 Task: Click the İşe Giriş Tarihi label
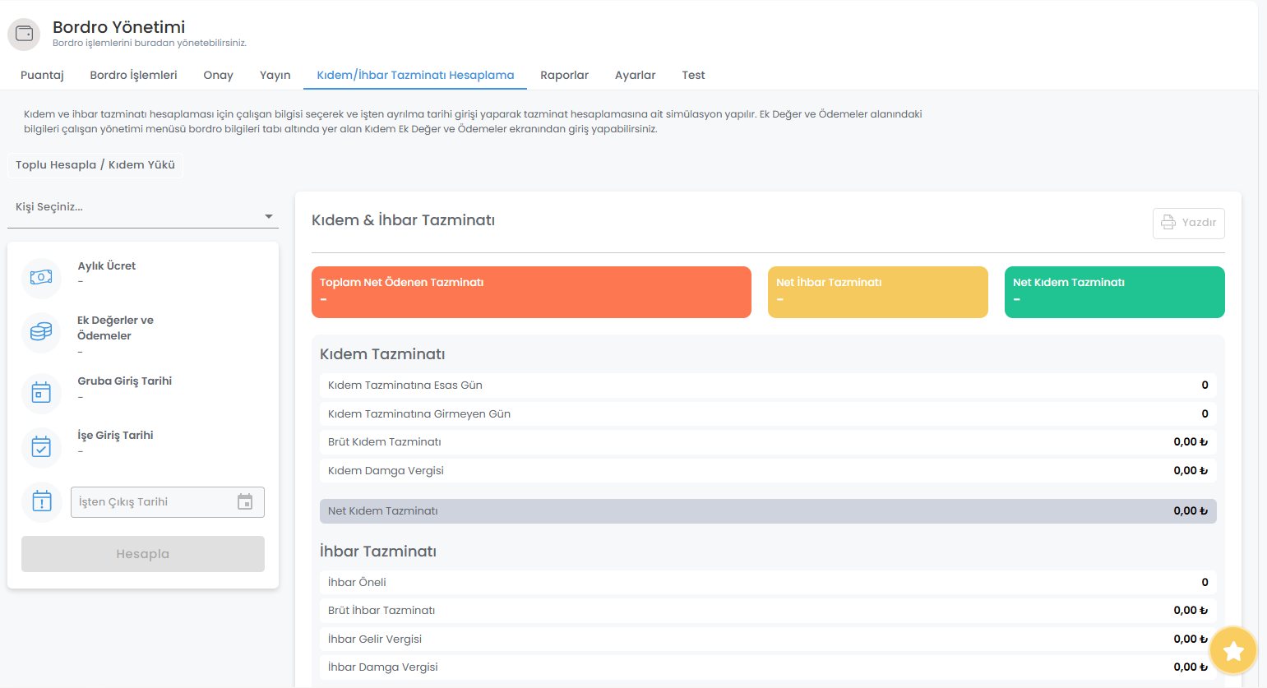coord(115,436)
